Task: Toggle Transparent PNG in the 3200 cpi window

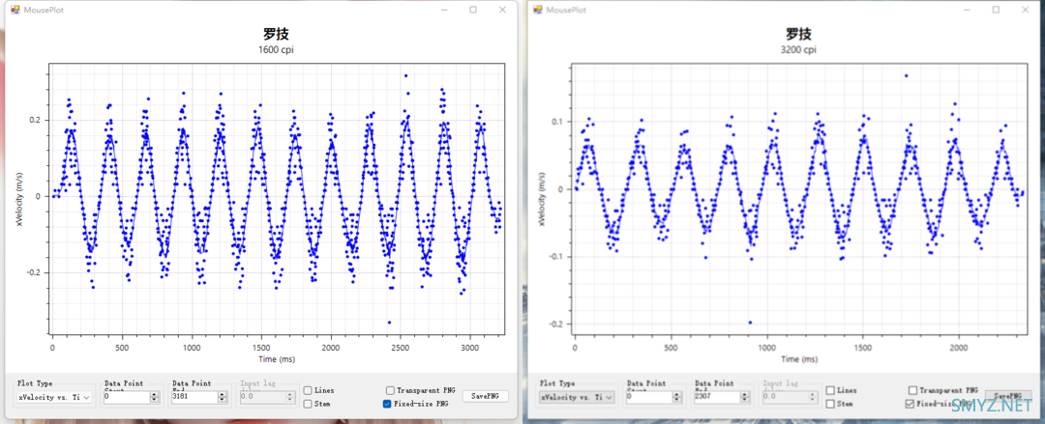Action: tap(912, 391)
